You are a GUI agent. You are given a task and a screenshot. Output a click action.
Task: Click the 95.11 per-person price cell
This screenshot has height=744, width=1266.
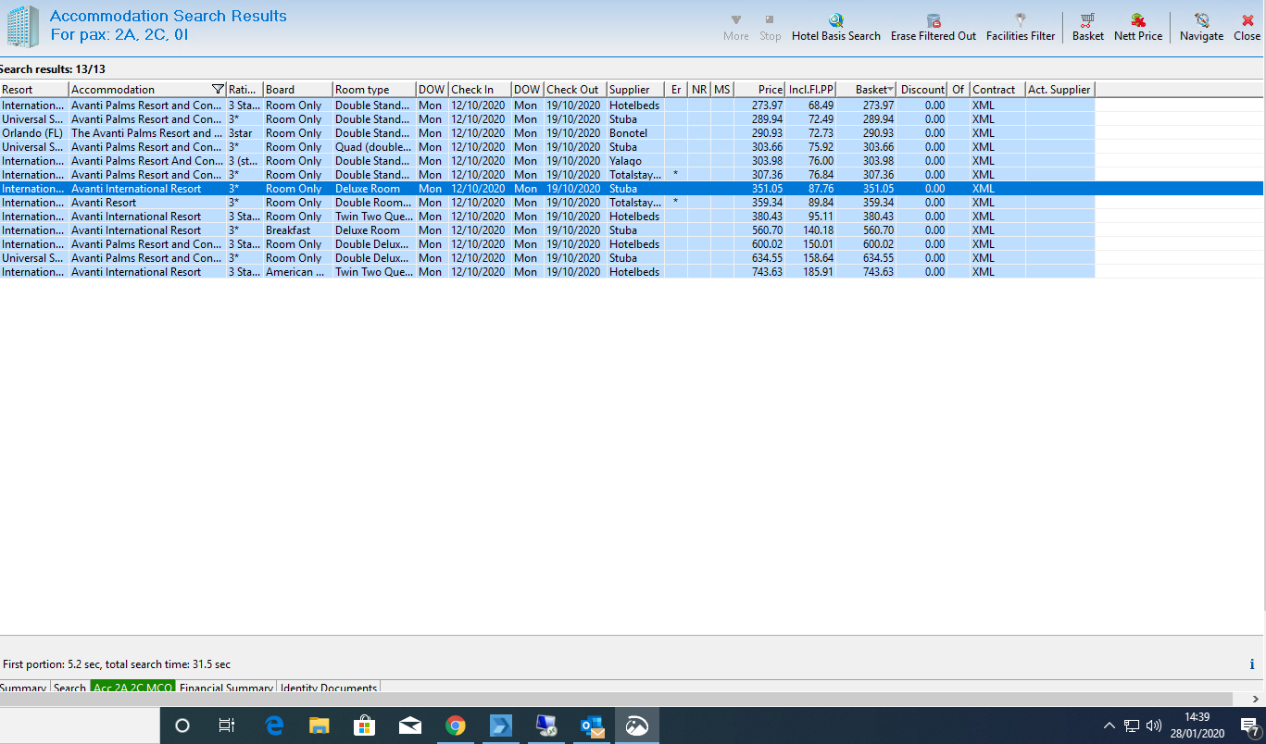[810, 217]
